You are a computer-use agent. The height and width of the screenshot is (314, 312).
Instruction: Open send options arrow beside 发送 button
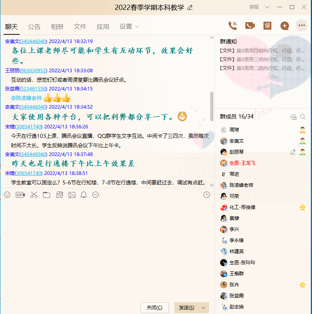[x=204, y=308]
